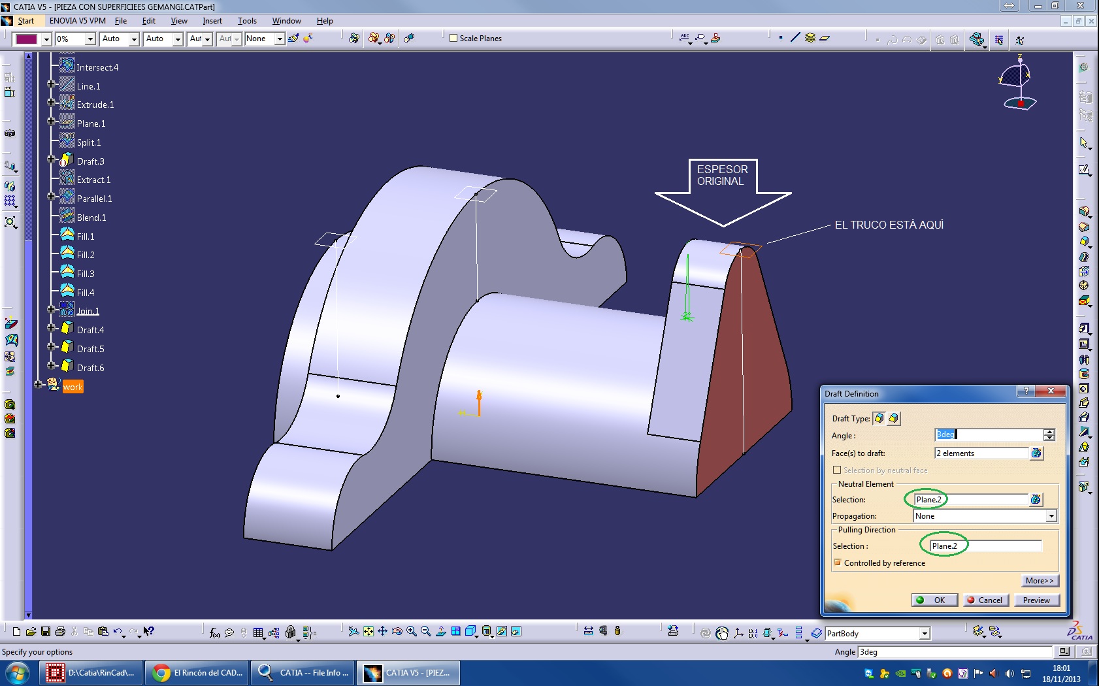Expand the Draft.3 tree node
The width and height of the screenshot is (1099, 686).
point(52,159)
